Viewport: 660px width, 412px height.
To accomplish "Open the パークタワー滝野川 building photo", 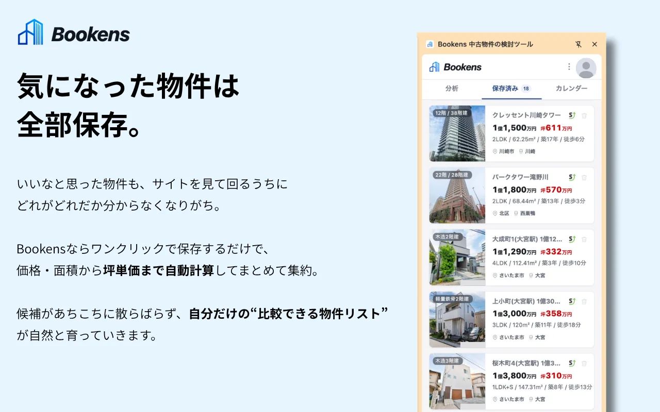I will pyautogui.click(x=457, y=195).
